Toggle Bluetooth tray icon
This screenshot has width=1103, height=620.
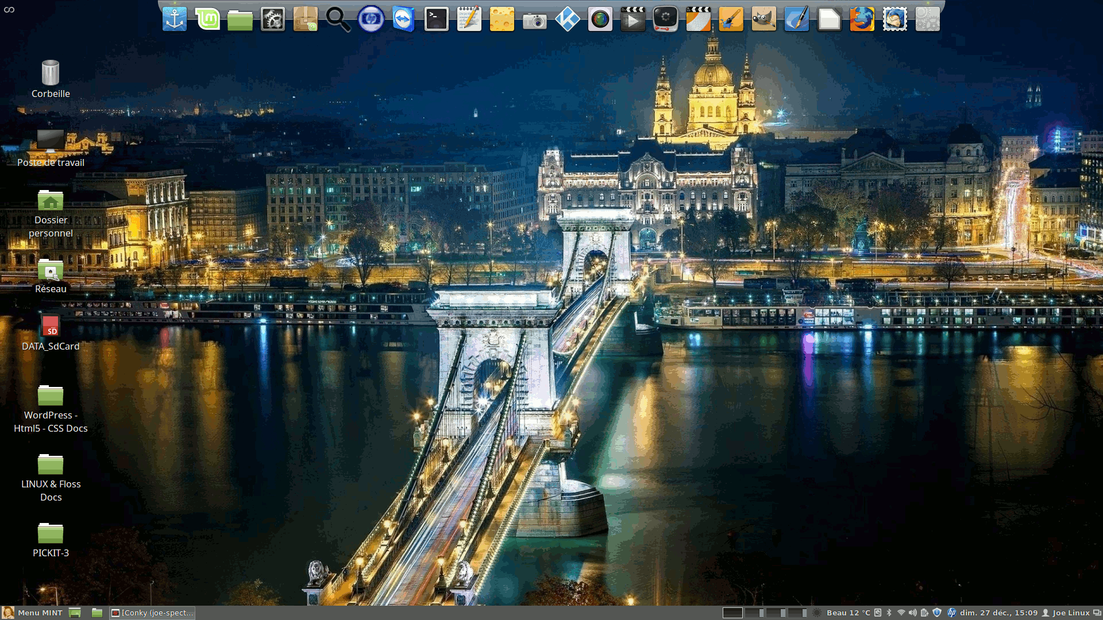[889, 613]
